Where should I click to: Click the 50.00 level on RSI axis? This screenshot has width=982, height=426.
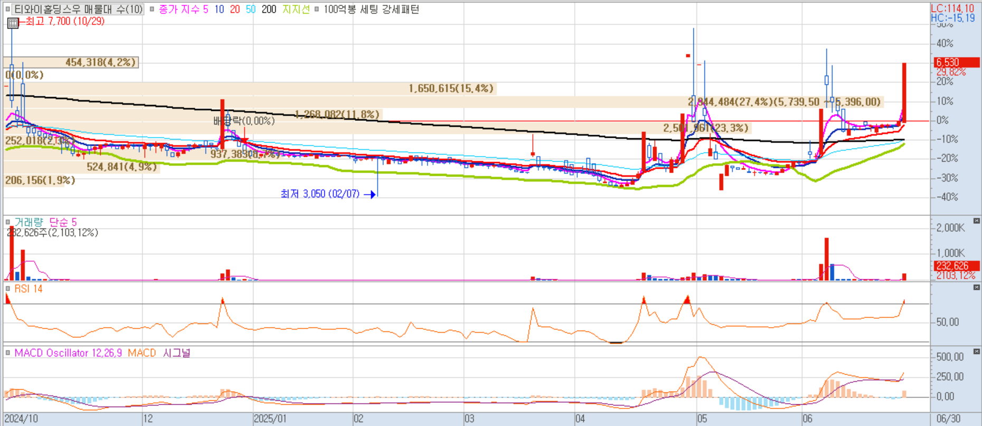point(948,321)
